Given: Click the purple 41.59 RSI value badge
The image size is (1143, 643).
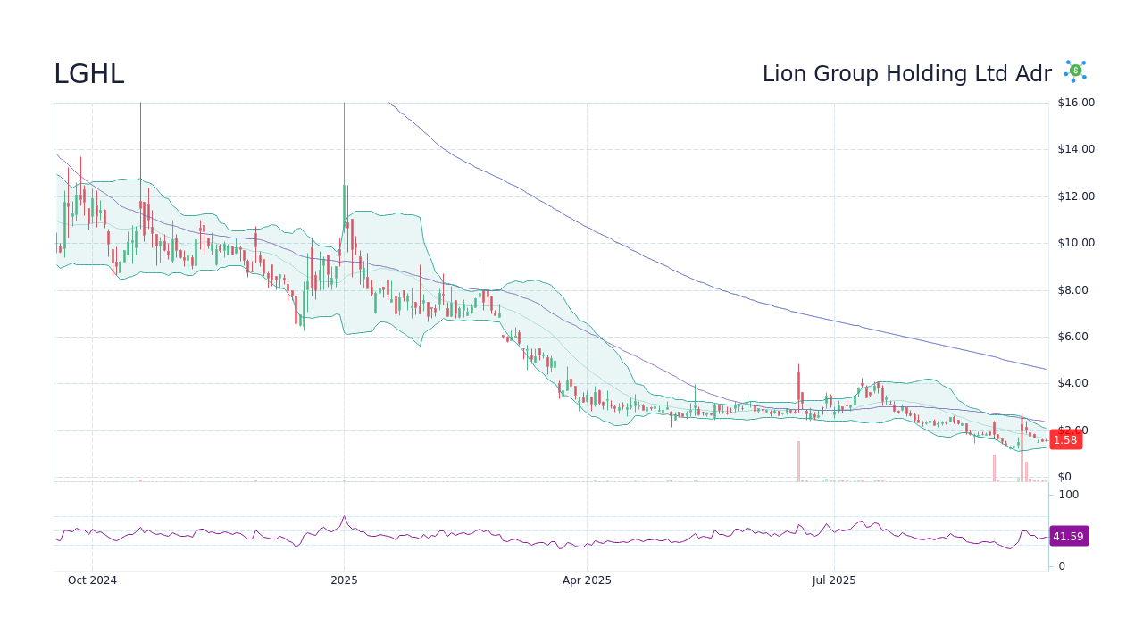Looking at the screenshot, I should (x=1068, y=536).
